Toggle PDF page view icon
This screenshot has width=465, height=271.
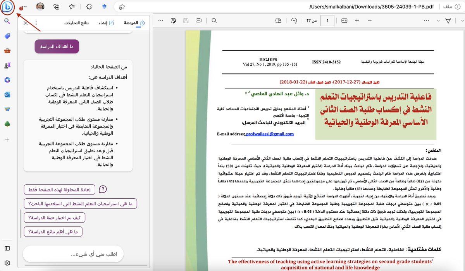click(278, 20)
